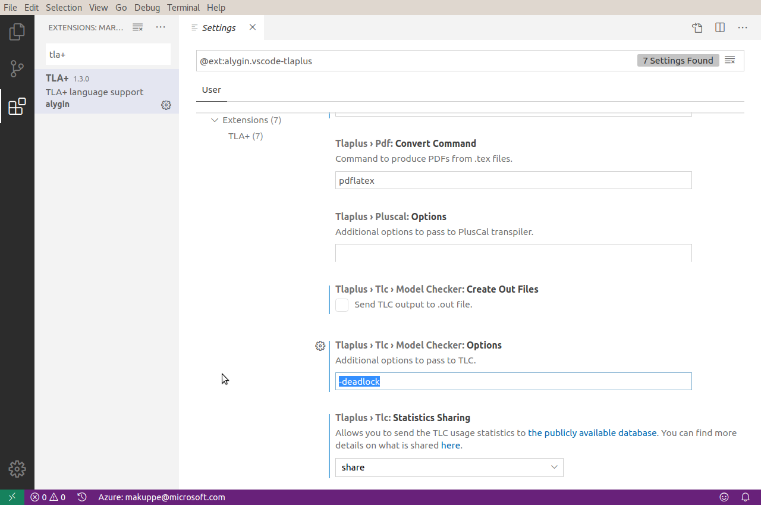Open the TLA+ extension settings gear
The height and width of the screenshot is (505, 761).
pyautogui.click(x=166, y=105)
